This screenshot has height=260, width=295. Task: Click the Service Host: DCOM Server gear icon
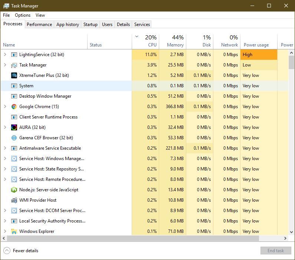[x=14, y=211]
